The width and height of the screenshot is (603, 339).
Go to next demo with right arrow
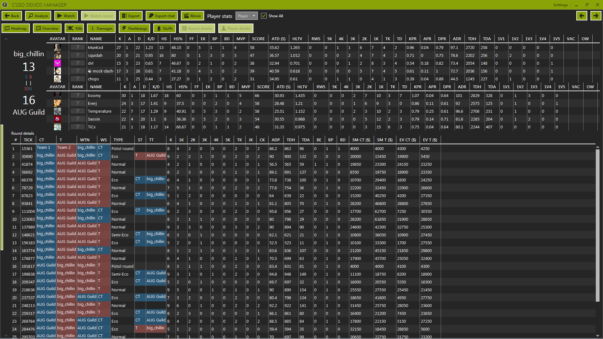pyautogui.click(x=595, y=16)
